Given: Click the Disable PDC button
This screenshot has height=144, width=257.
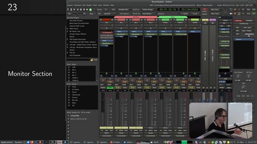Looking at the screenshot, I should (125, 10).
